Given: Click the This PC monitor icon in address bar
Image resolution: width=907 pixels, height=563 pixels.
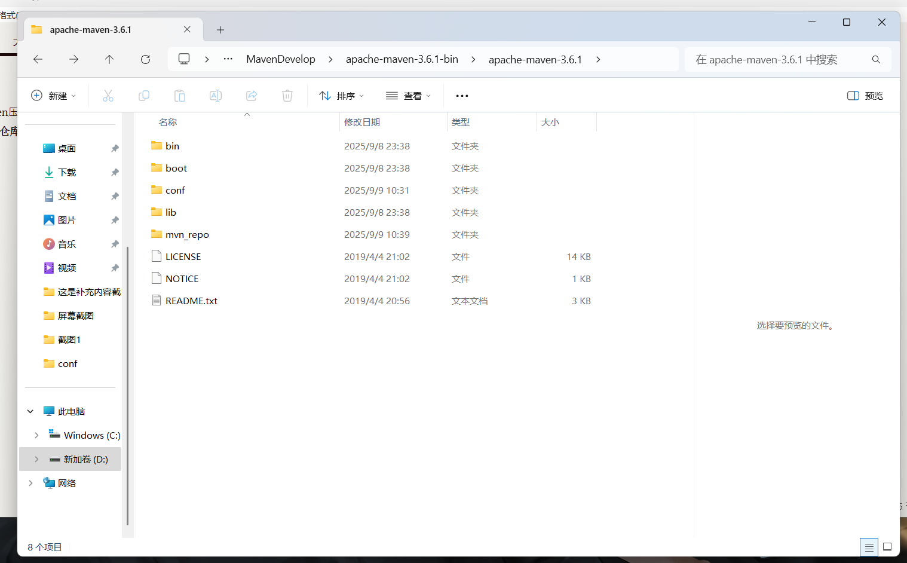Looking at the screenshot, I should [184, 59].
